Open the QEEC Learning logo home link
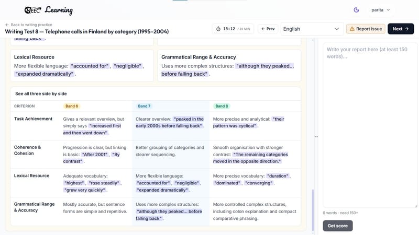 click(x=48, y=10)
